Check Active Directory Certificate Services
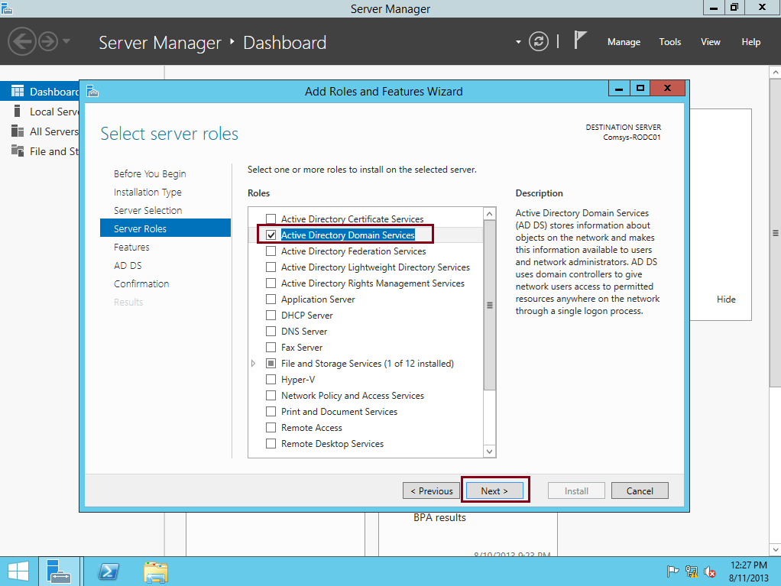This screenshot has width=781, height=586. [x=271, y=219]
